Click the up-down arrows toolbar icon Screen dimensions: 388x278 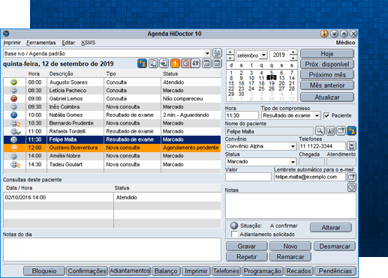point(195,64)
